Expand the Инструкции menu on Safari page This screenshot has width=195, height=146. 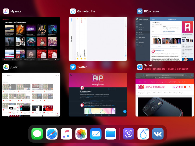[x=141, y=93]
